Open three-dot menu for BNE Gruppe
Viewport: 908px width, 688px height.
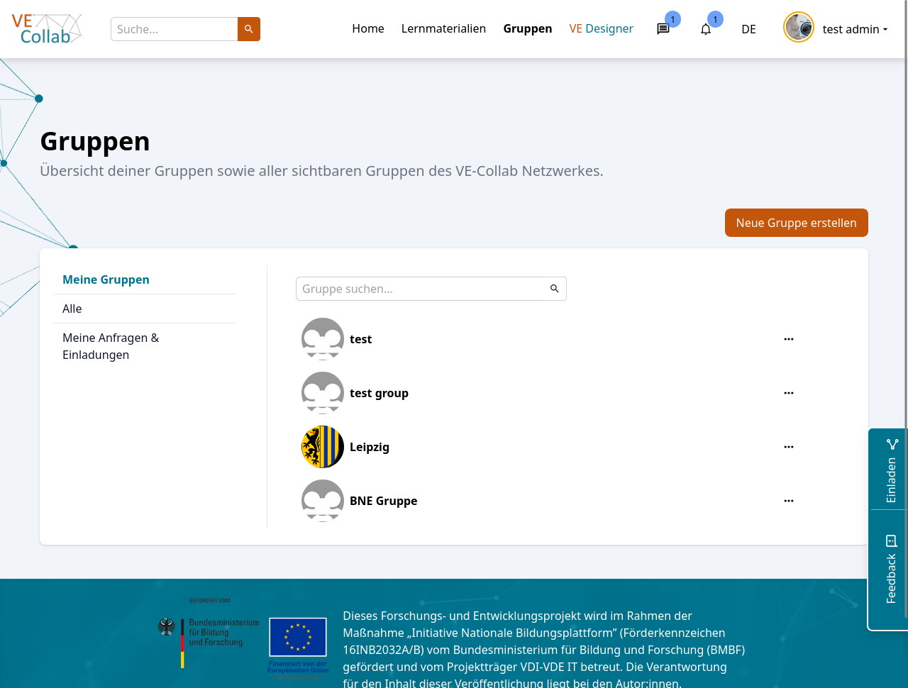789,501
